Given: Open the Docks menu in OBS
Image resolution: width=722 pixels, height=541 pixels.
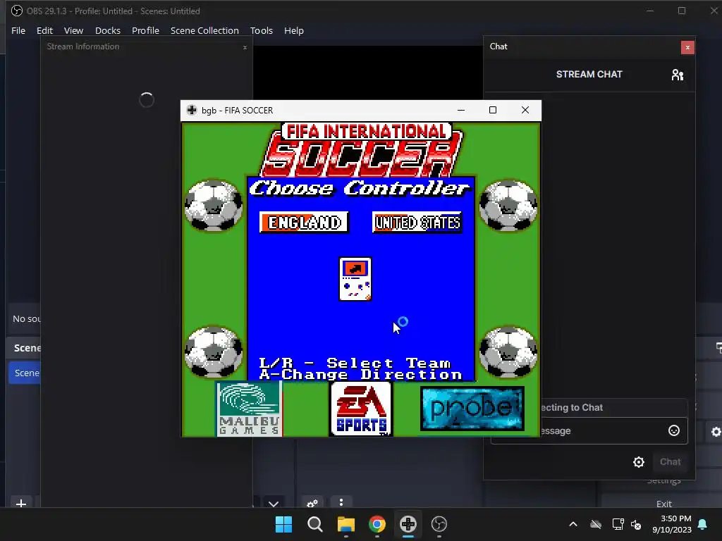Looking at the screenshot, I should pos(108,30).
